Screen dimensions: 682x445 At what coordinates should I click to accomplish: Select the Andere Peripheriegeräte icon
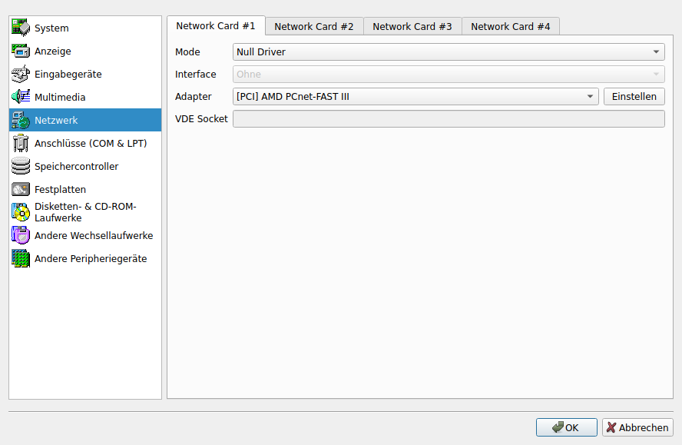pyautogui.click(x=21, y=259)
